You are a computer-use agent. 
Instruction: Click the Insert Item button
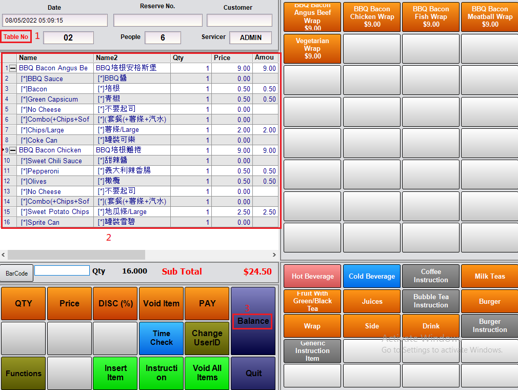point(115,373)
